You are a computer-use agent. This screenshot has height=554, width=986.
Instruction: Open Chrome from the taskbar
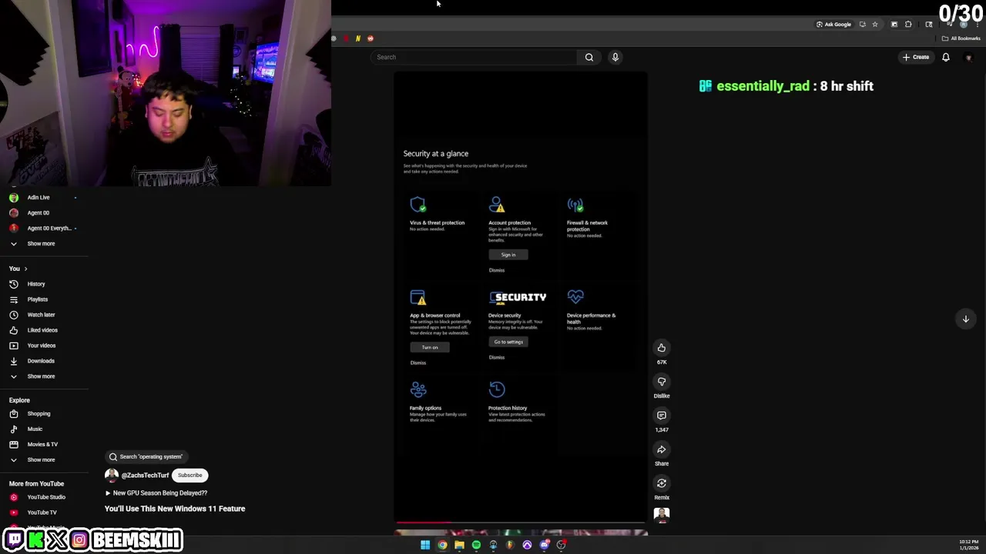click(x=442, y=545)
